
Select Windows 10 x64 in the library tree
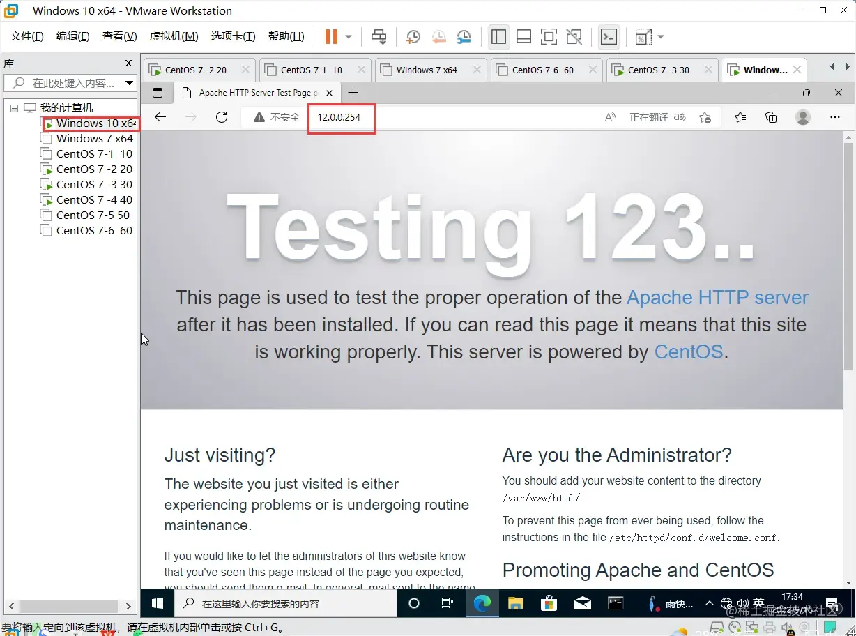pos(91,123)
